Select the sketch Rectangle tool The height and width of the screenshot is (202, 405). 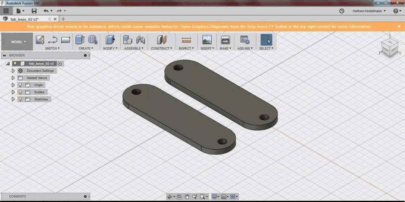(66, 40)
